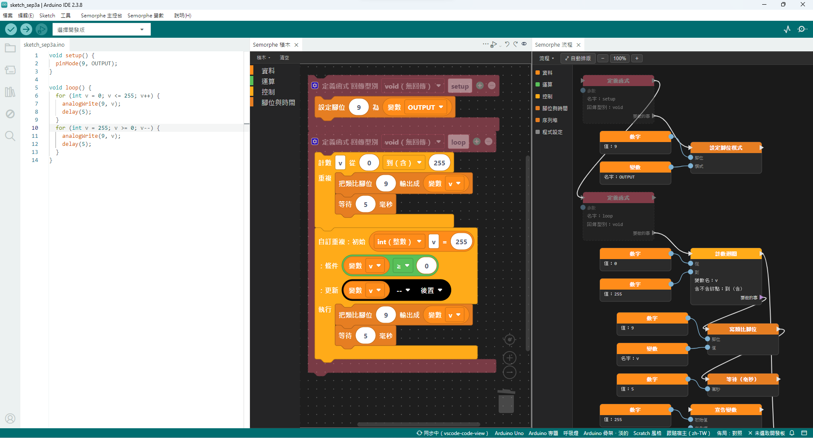Open the ≥ comparison operator dropdown

pyautogui.click(x=403, y=266)
